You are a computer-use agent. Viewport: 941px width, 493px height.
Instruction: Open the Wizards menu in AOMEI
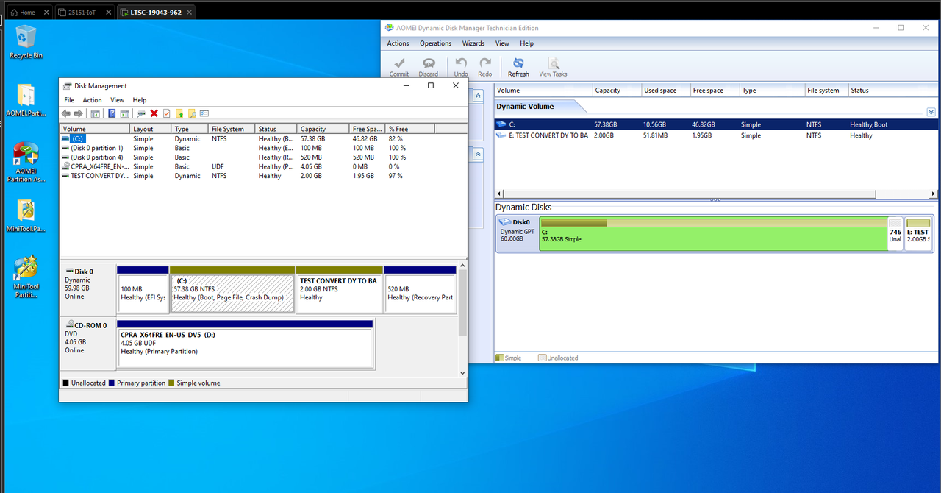pyautogui.click(x=473, y=43)
